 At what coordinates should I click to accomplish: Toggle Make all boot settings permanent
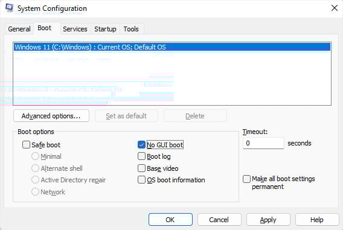pos(247,179)
